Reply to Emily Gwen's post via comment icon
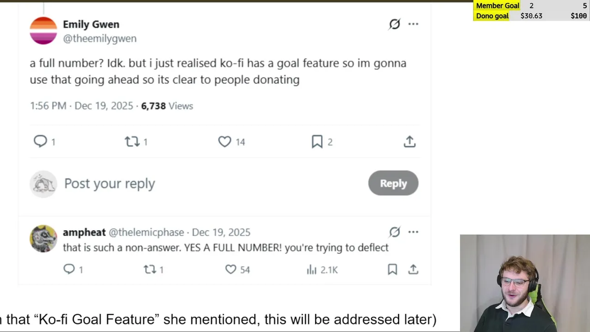 tap(41, 141)
